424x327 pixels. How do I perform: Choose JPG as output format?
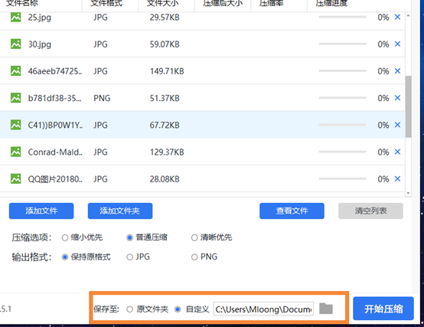tap(130, 257)
